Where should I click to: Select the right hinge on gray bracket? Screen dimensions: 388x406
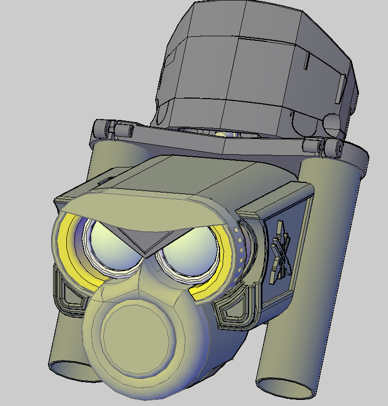[323, 147]
